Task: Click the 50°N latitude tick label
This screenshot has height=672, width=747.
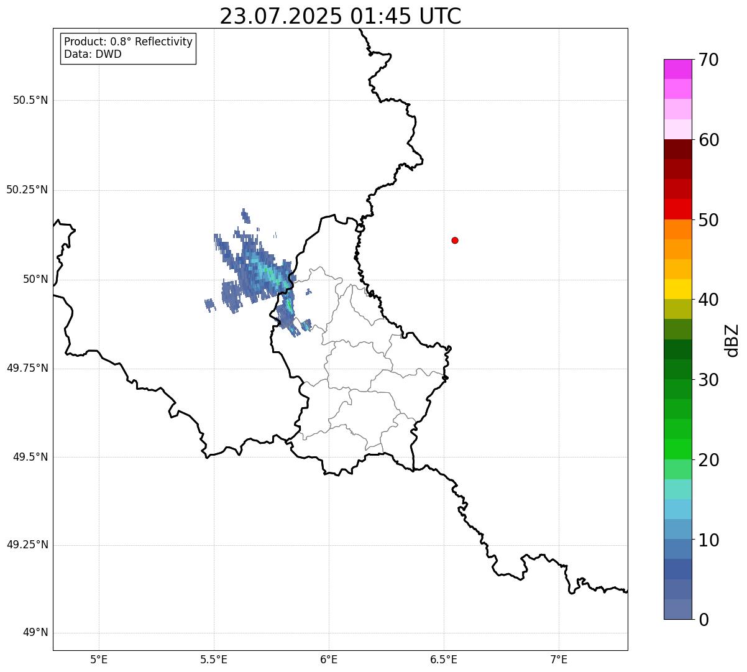Action: point(35,279)
